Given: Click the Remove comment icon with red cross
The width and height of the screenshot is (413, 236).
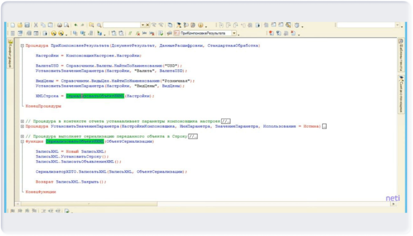Looking at the screenshot, I should tap(137, 34).
